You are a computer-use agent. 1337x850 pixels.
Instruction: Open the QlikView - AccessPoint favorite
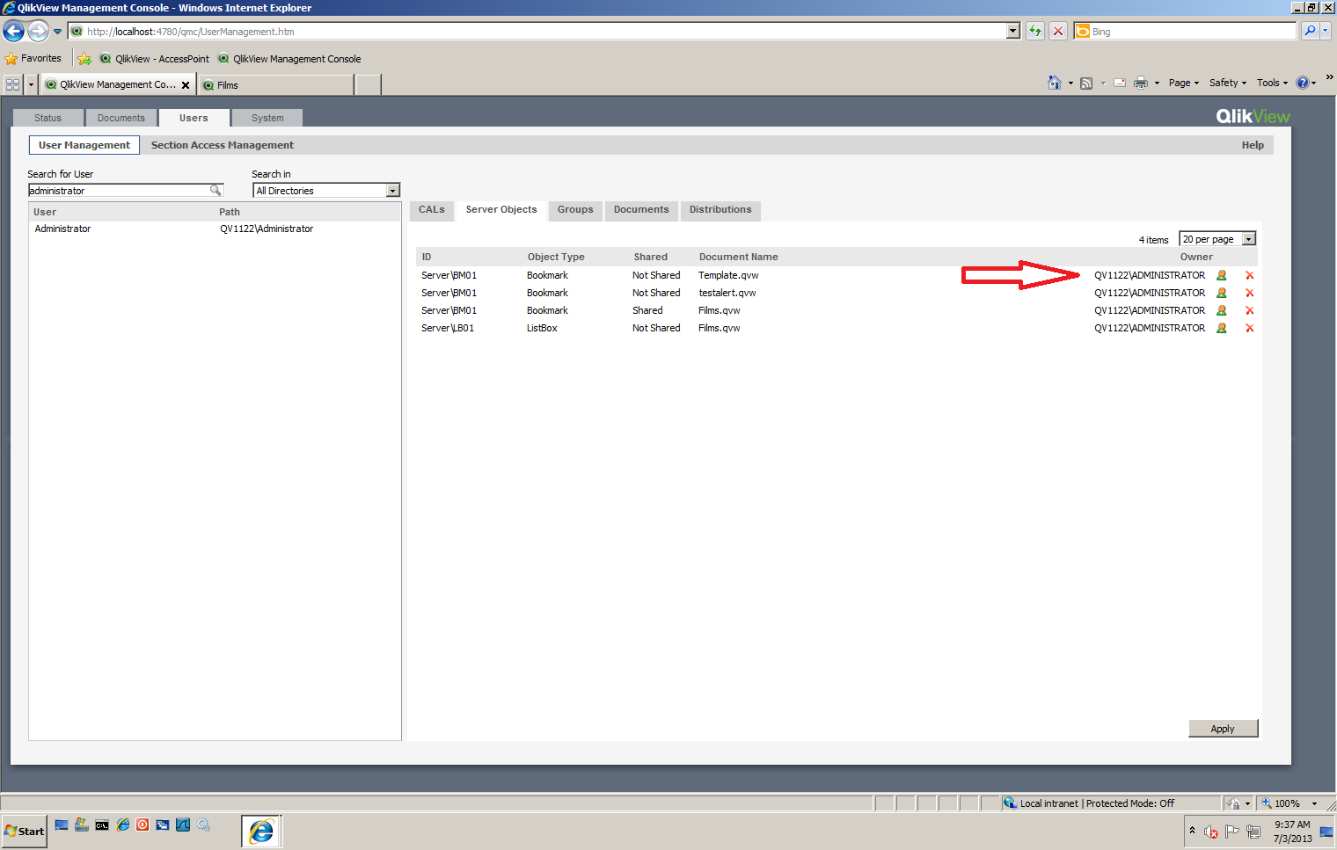155,59
